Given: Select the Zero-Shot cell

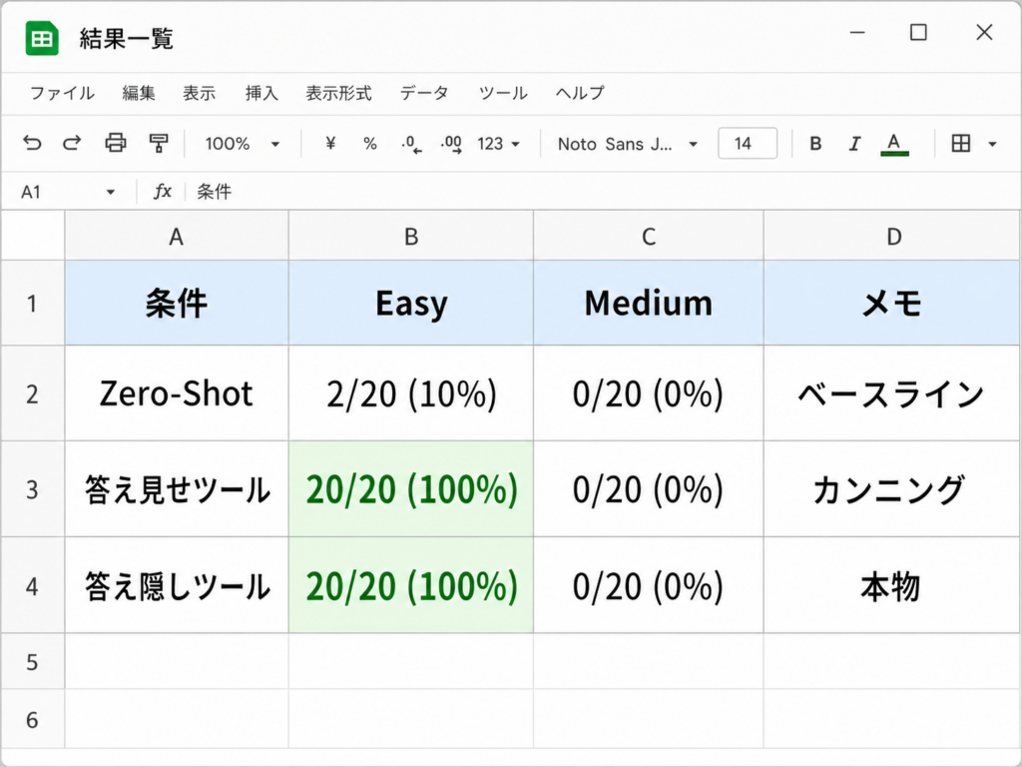Looking at the screenshot, I should coord(177,393).
